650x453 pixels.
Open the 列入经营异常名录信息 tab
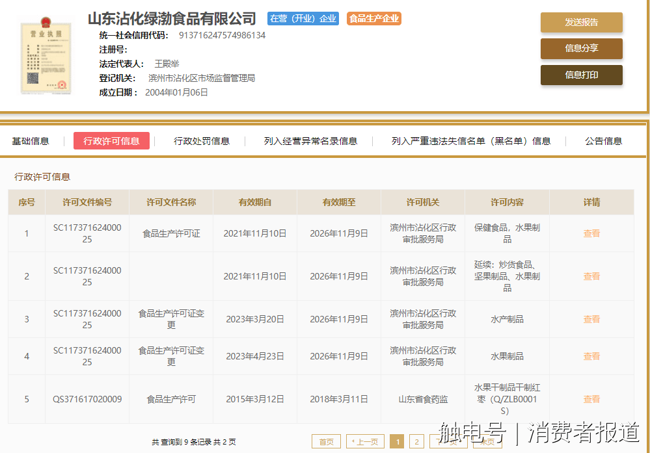(x=310, y=141)
